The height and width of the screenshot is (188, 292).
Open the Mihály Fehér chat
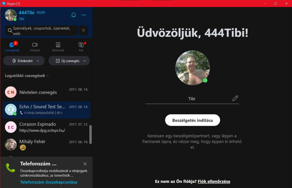[x=47, y=145]
